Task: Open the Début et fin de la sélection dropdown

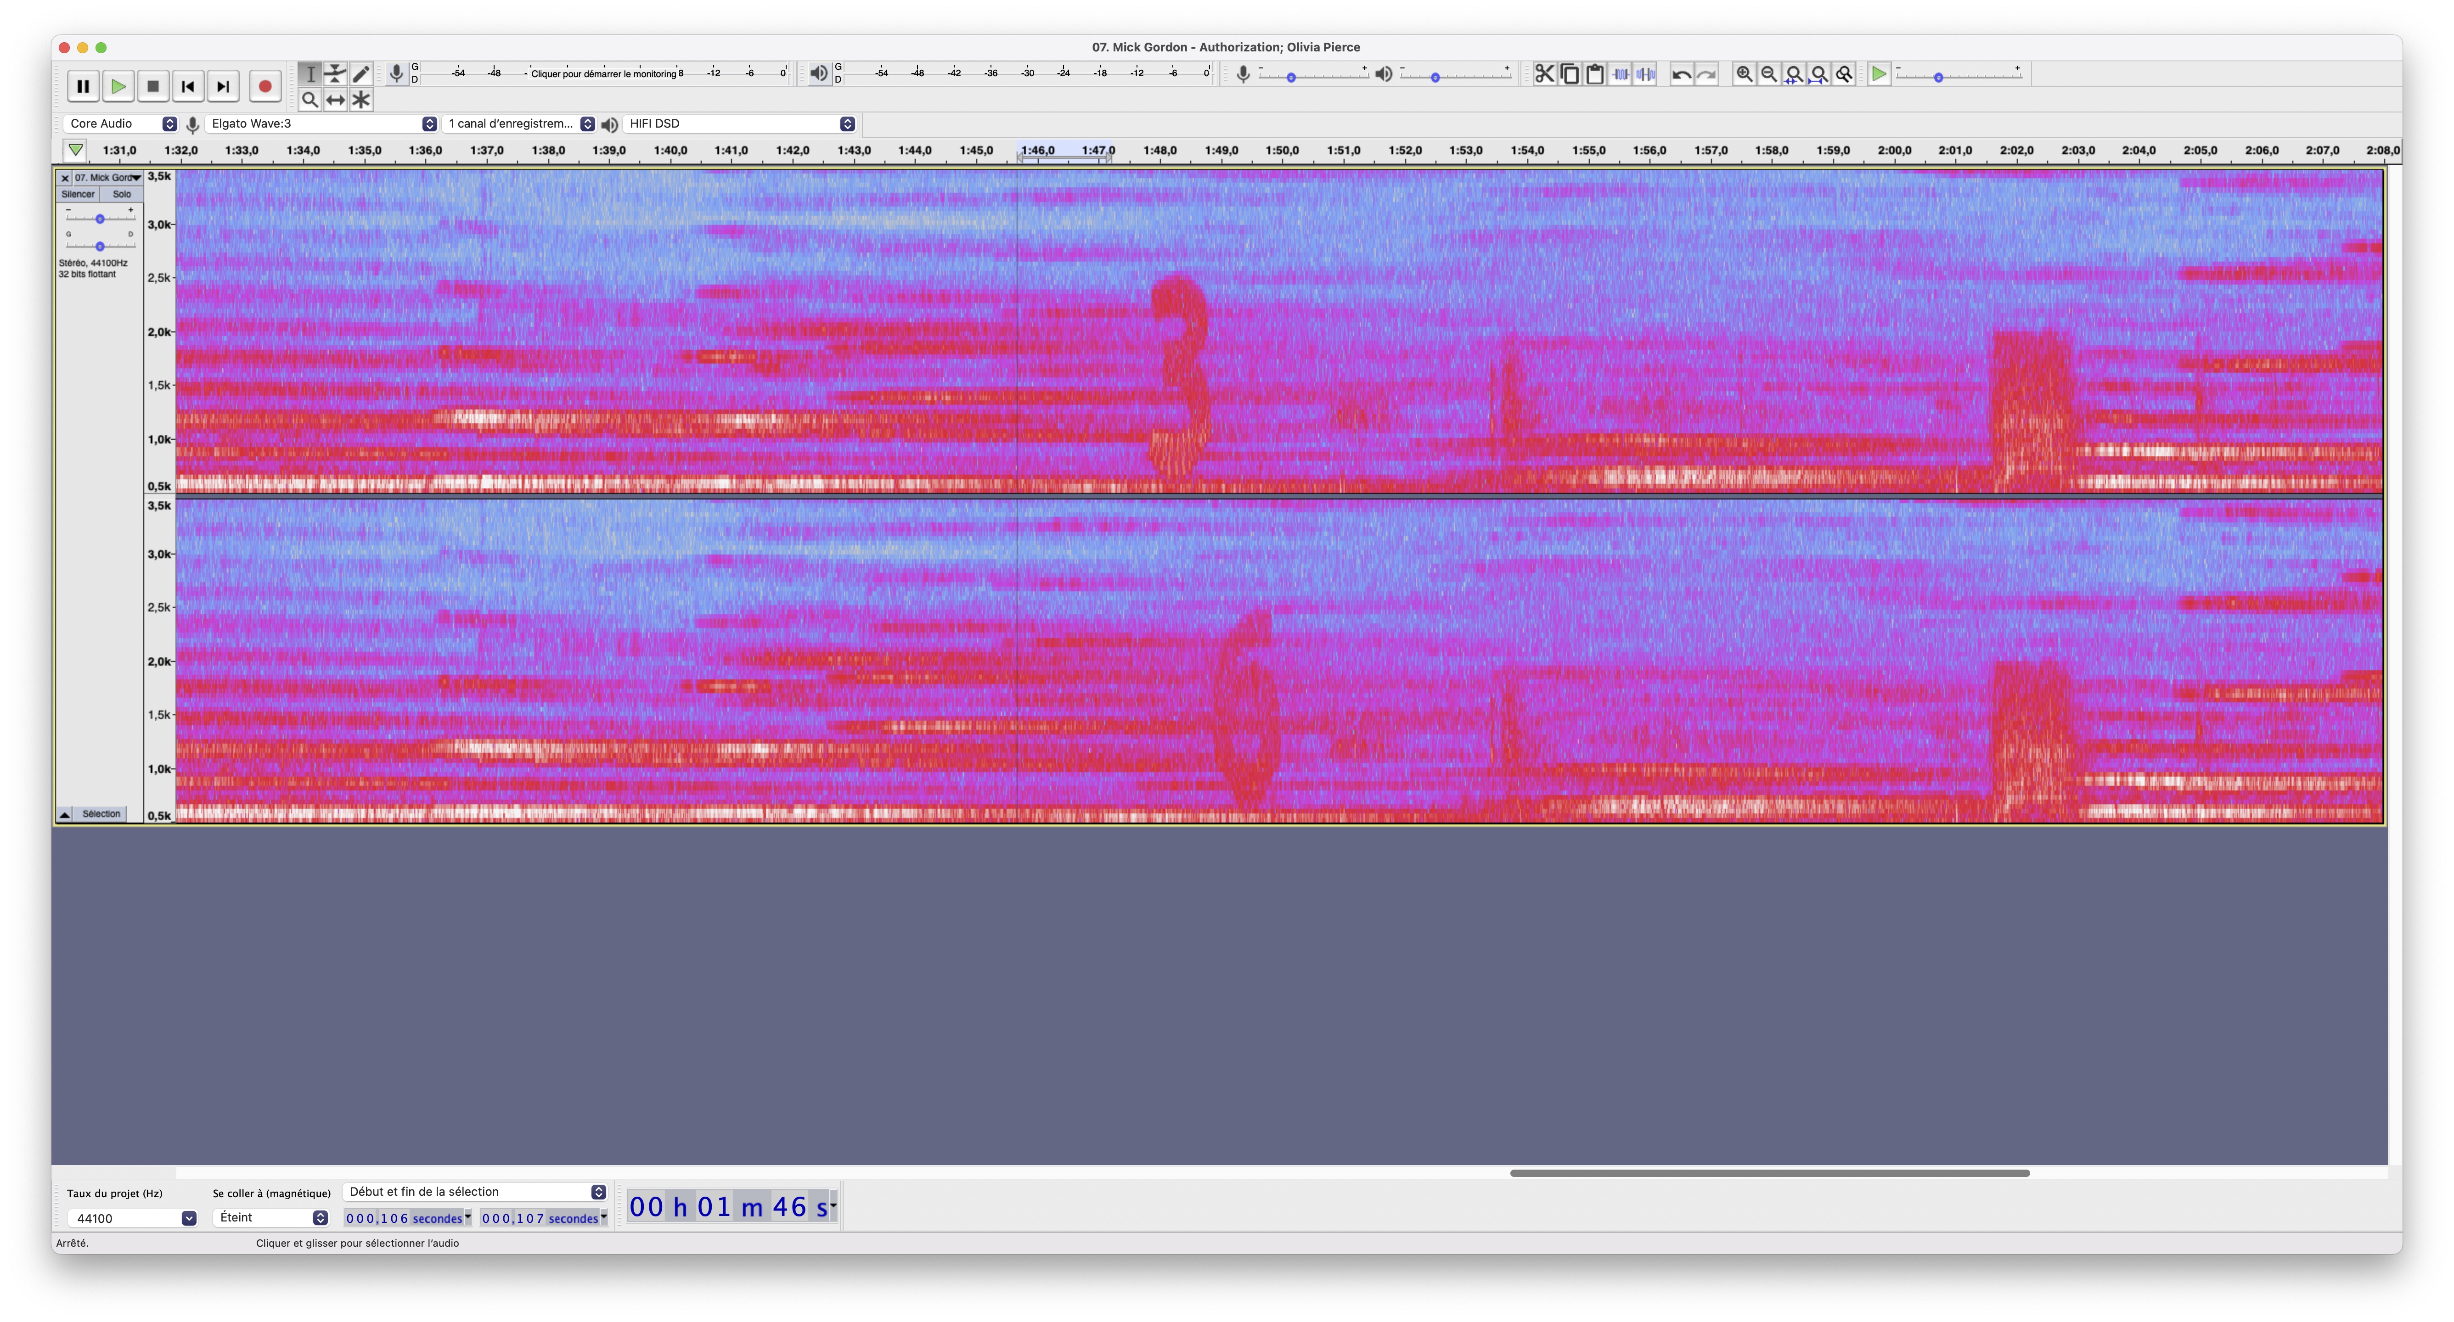Action: point(474,1192)
